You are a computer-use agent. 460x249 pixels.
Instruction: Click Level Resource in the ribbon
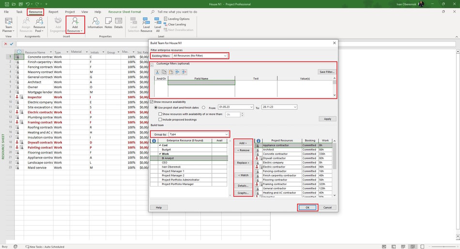146,25
